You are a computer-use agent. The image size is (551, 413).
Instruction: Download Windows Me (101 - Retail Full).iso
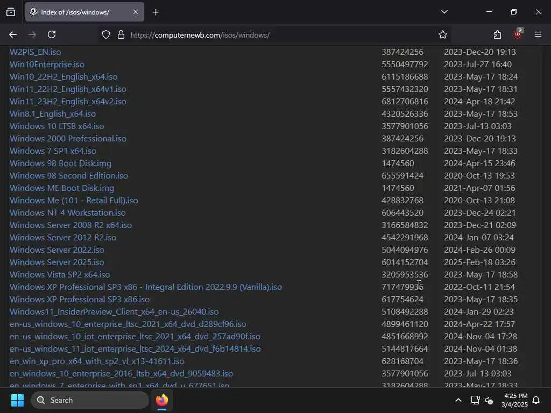[x=74, y=200]
